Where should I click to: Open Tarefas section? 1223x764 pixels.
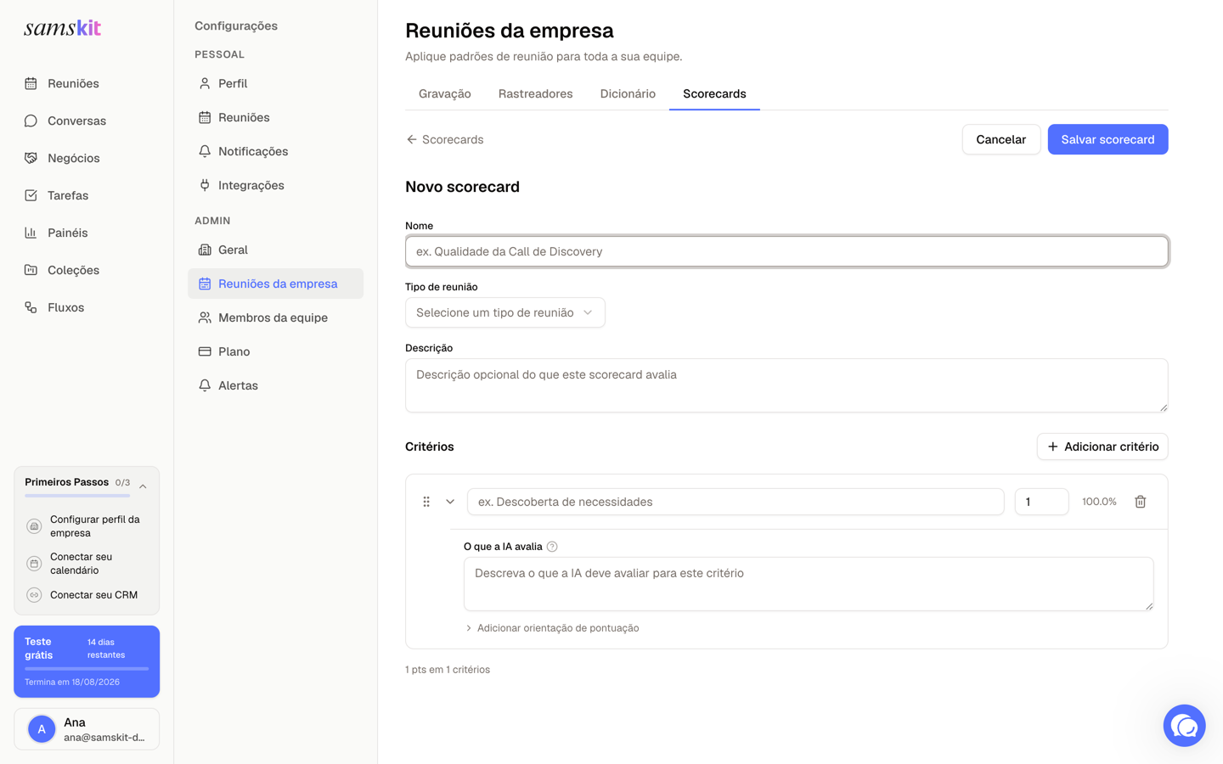[87, 195]
